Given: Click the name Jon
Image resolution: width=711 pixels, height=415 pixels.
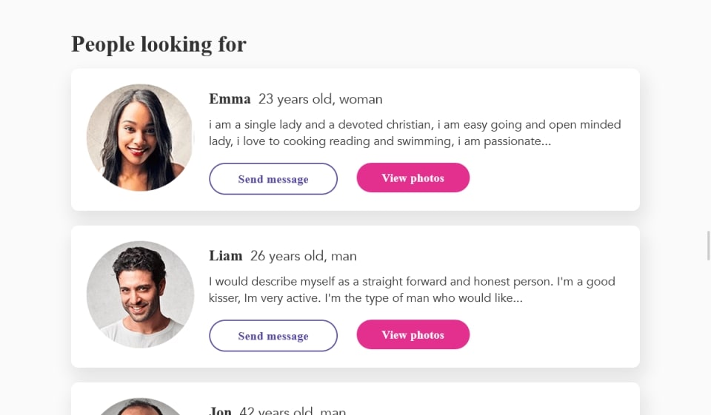Looking at the screenshot, I should (220, 411).
